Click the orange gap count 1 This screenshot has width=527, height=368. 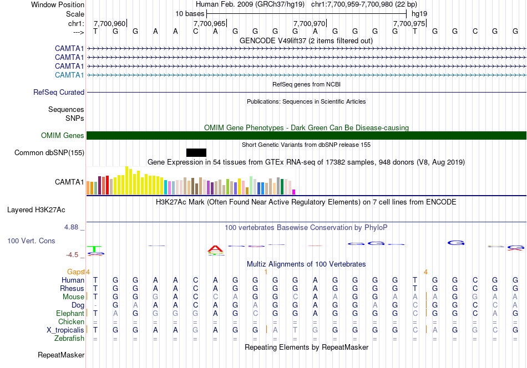266,272
